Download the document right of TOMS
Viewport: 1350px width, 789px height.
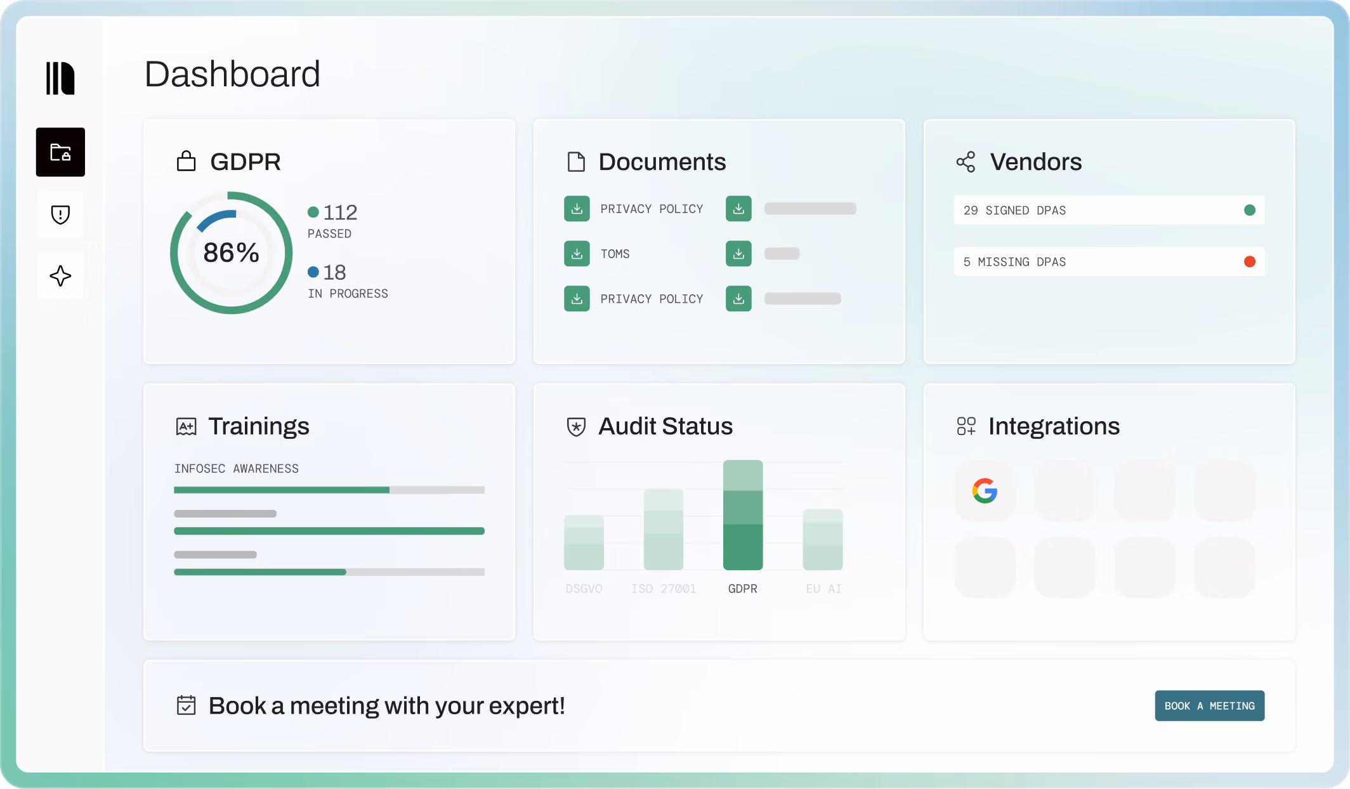[x=738, y=254]
